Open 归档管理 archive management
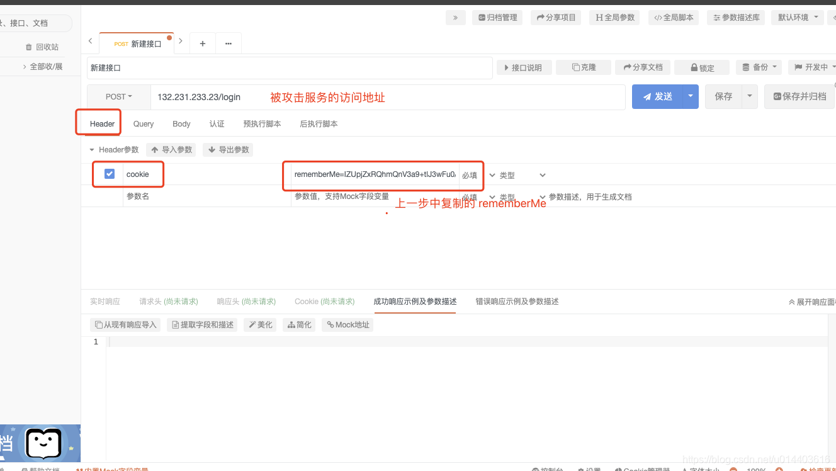This screenshot has width=836, height=471. pos(497,17)
